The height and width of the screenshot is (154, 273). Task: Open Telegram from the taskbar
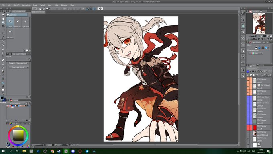[x=87, y=151]
